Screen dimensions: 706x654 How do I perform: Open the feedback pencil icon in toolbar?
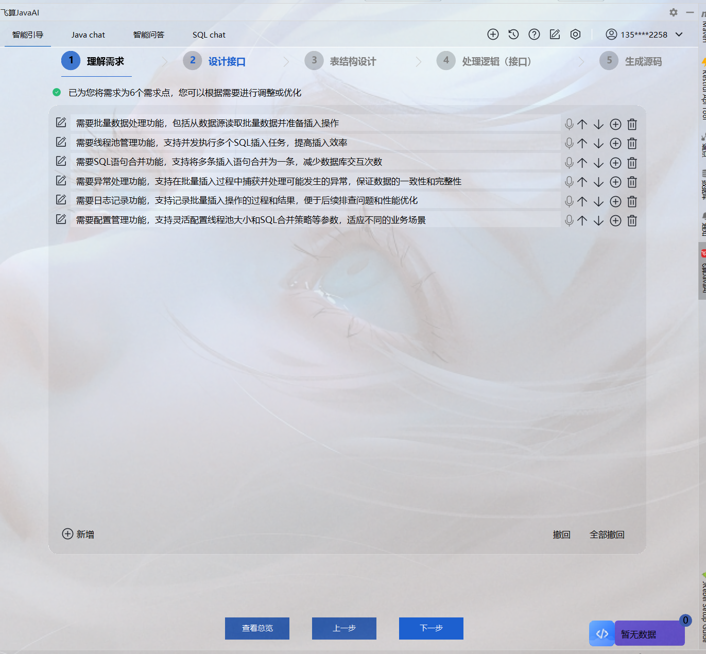click(555, 34)
